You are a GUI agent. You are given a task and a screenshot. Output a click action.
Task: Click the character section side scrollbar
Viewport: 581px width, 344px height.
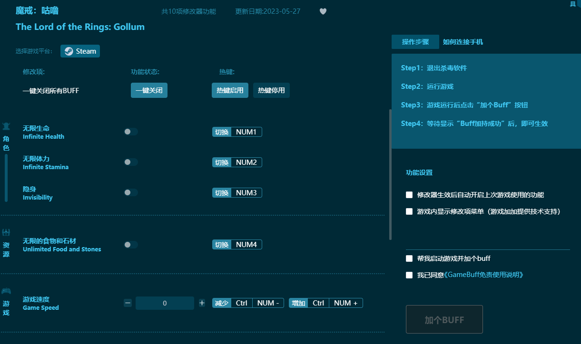point(6,178)
